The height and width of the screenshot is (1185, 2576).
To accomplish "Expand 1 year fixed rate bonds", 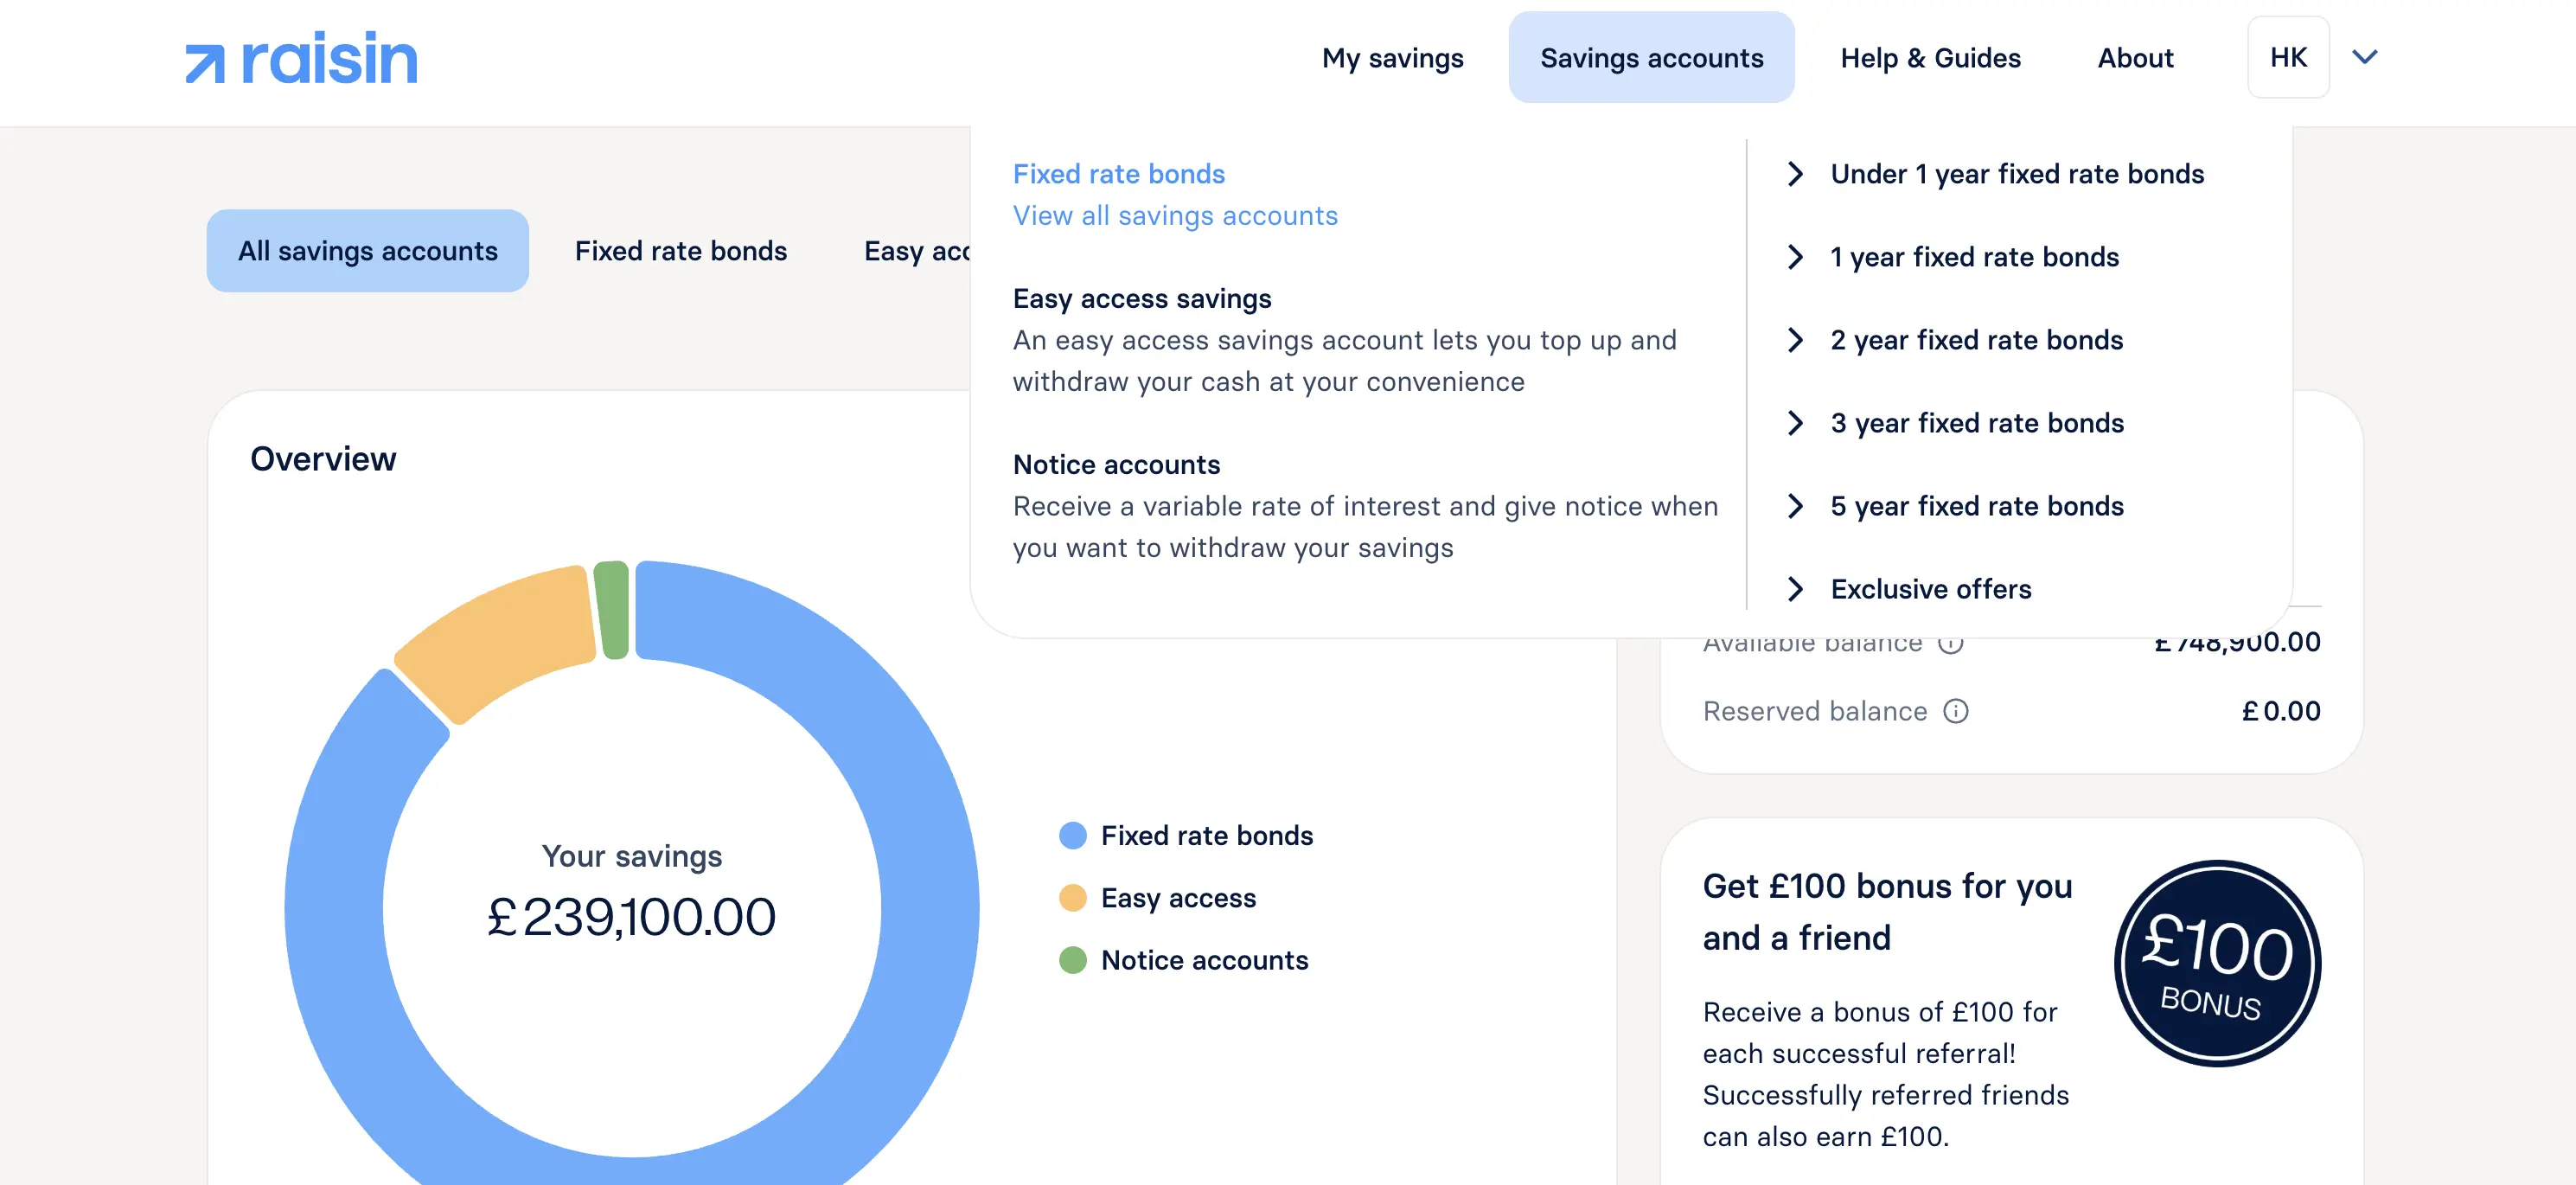I will (x=1973, y=257).
